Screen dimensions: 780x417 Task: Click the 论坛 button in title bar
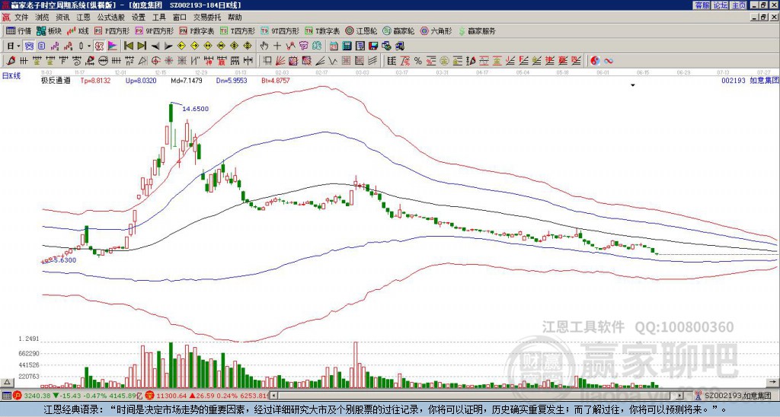[720, 5]
